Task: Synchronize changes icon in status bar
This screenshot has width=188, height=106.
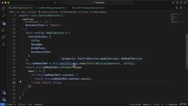Action: click(15, 105)
